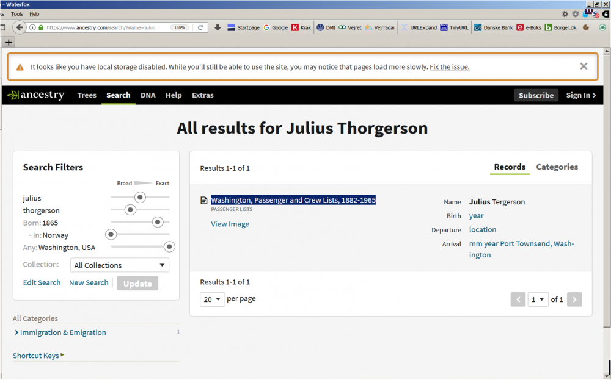611x380 pixels.
Task: Open the DNA menu in navigation bar
Action: pyautogui.click(x=148, y=95)
